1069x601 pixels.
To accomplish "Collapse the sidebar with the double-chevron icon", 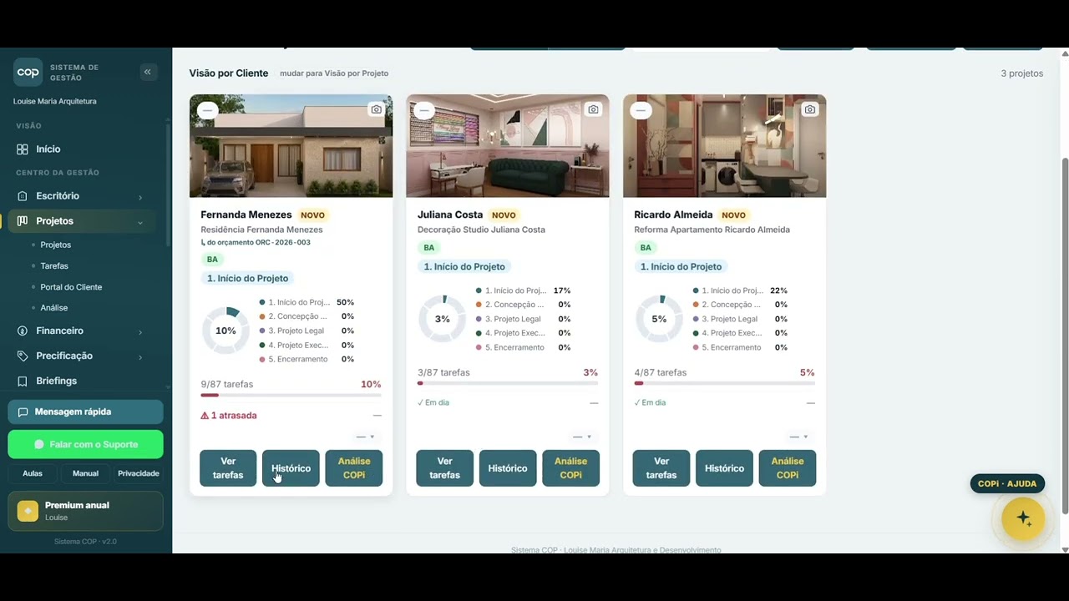I will click(148, 72).
